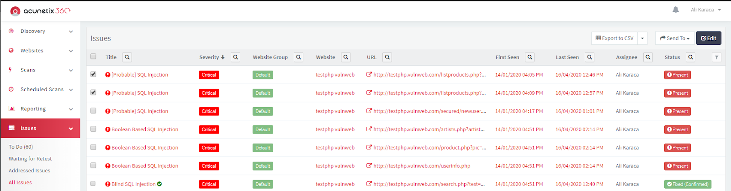
Task: Expand the Export to CSV arrow dropdown
Action: click(642, 38)
